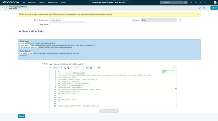
Task: Click the replace toolbar icon
Action: (x=65, y=68)
